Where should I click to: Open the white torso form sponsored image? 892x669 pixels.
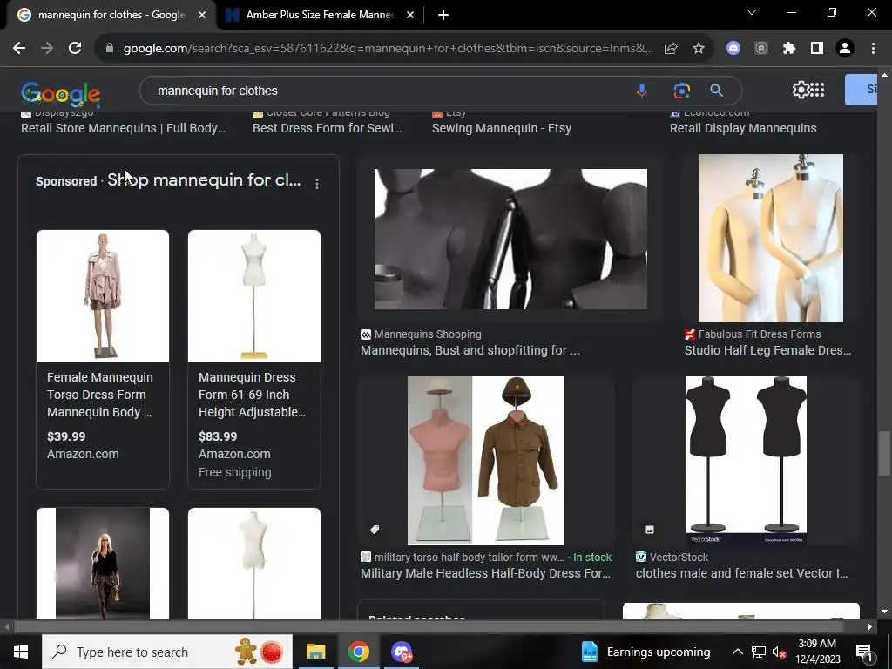click(x=253, y=564)
